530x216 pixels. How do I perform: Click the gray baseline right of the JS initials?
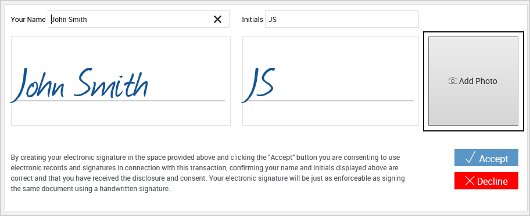(345, 100)
